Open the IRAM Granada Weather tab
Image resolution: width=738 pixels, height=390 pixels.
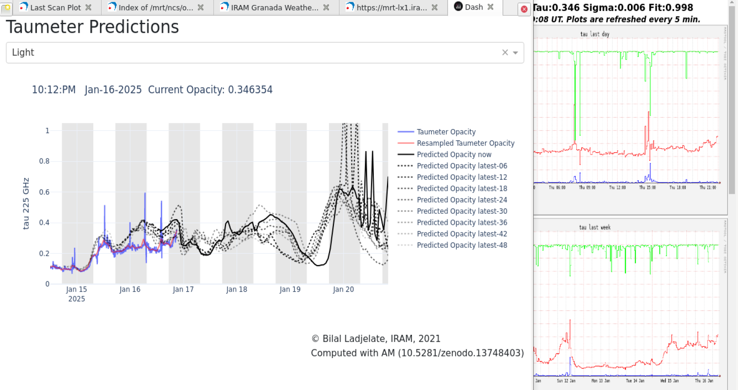pyautogui.click(x=274, y=7)
